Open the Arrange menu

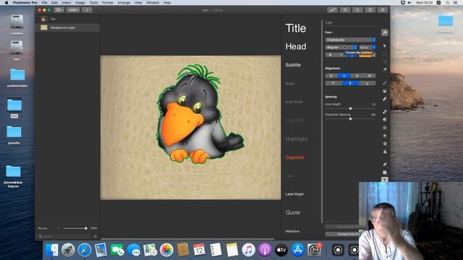tap(124, 3)
